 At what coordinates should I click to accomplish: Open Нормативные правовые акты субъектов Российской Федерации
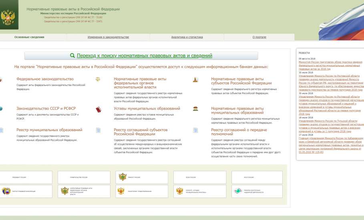coord(241,81)
